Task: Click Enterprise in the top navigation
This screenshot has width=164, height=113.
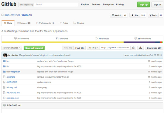Action: coord(108,4)
